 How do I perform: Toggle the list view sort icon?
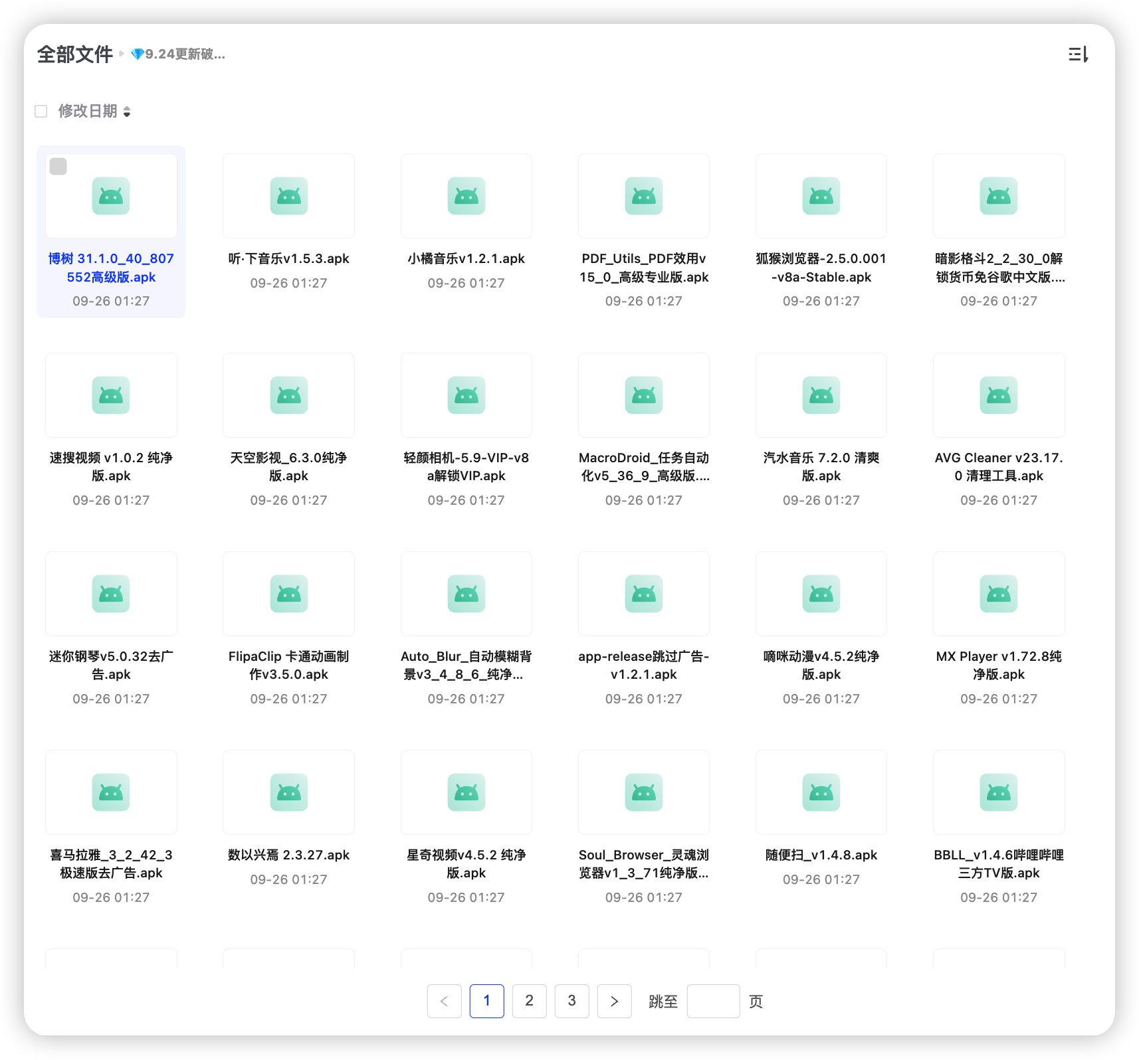point(1078,54)
